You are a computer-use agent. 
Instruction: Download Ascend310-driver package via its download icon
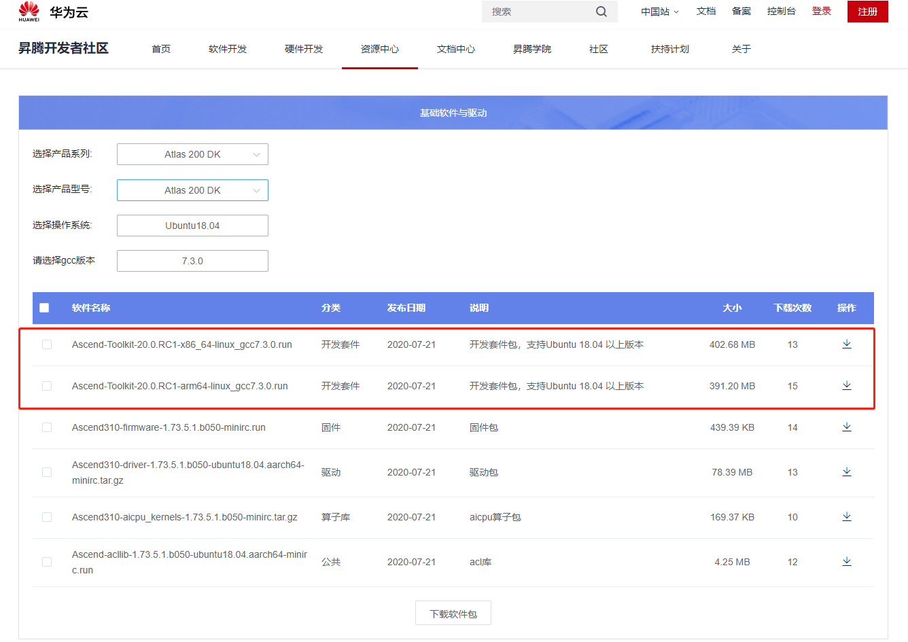coord(847,471)
